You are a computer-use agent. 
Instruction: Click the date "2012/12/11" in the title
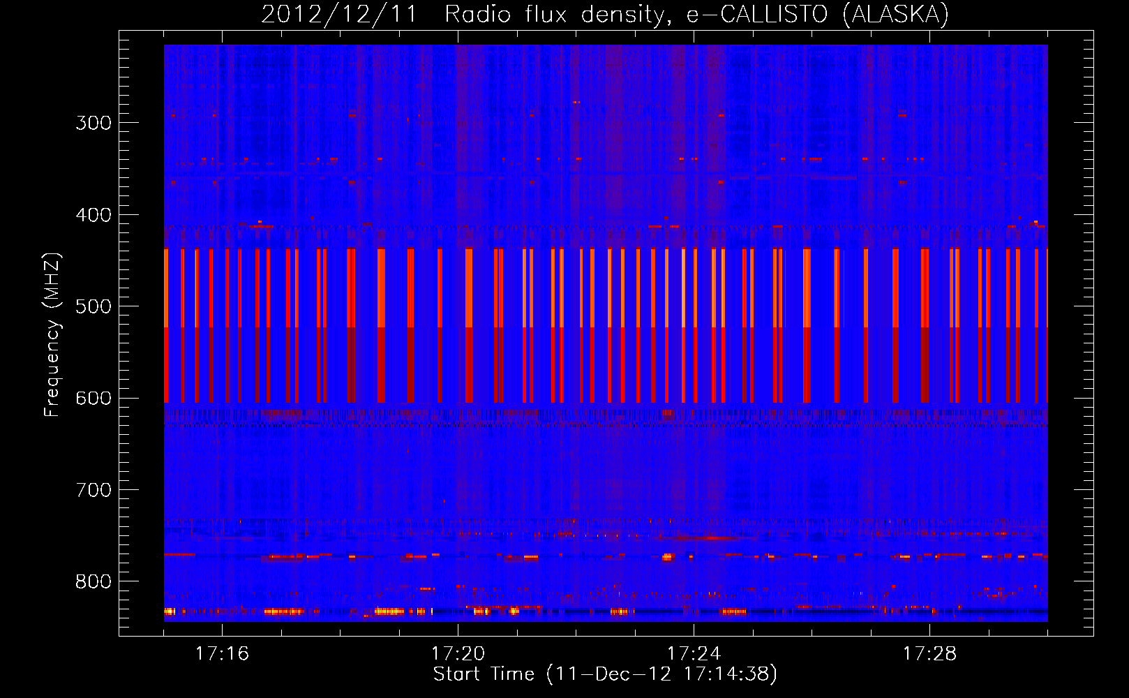pos(339,15)
